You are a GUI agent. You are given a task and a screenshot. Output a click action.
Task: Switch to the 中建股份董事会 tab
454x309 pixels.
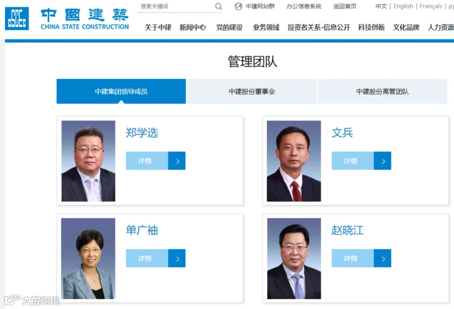coord(252,91)
